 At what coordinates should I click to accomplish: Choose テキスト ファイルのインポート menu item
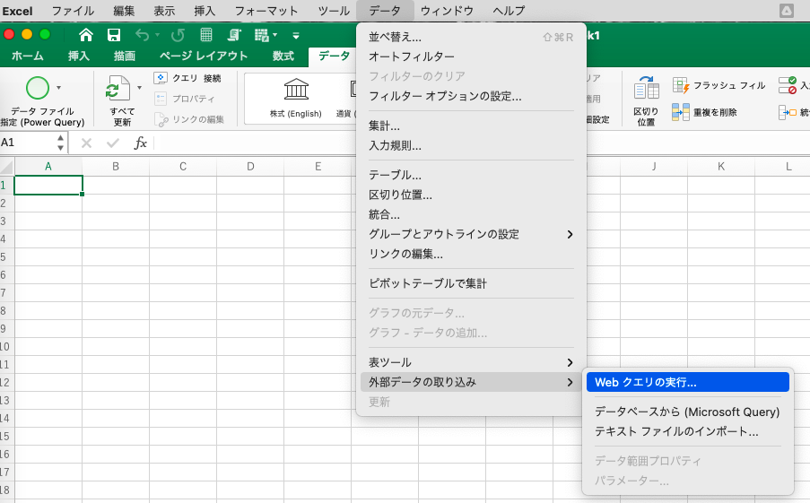pyautogui.click(x=676, y=431)
